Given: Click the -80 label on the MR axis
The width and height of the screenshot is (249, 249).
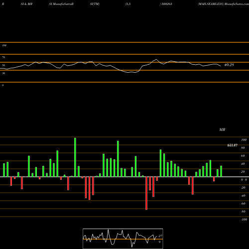Looking at the screenshot, I should pos(243,212).
